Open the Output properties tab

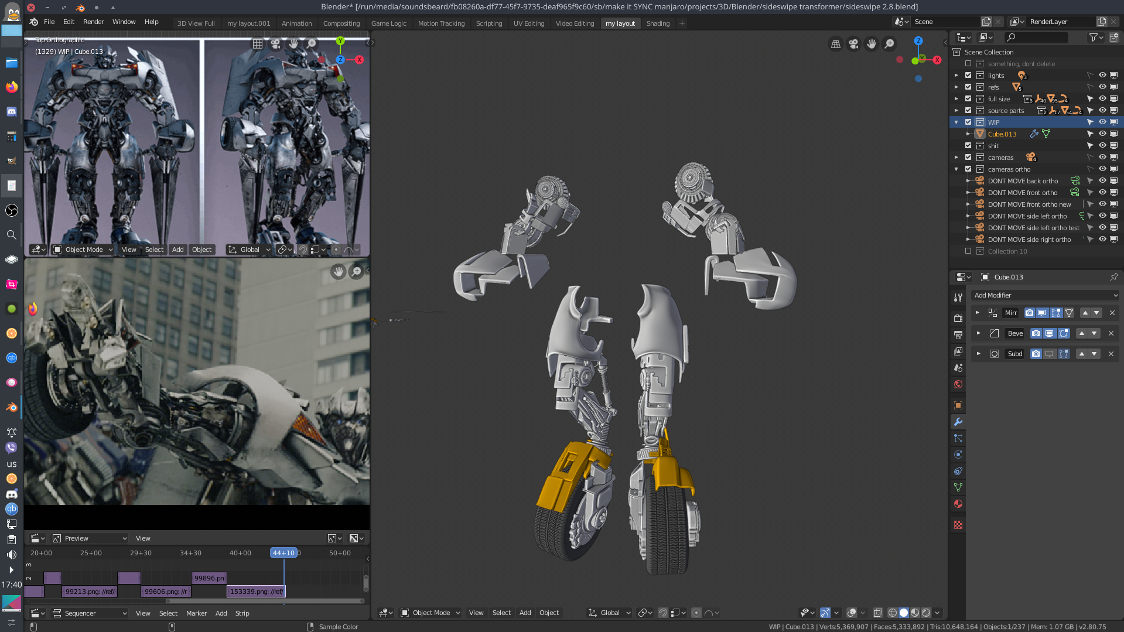(x=958, y=334)
